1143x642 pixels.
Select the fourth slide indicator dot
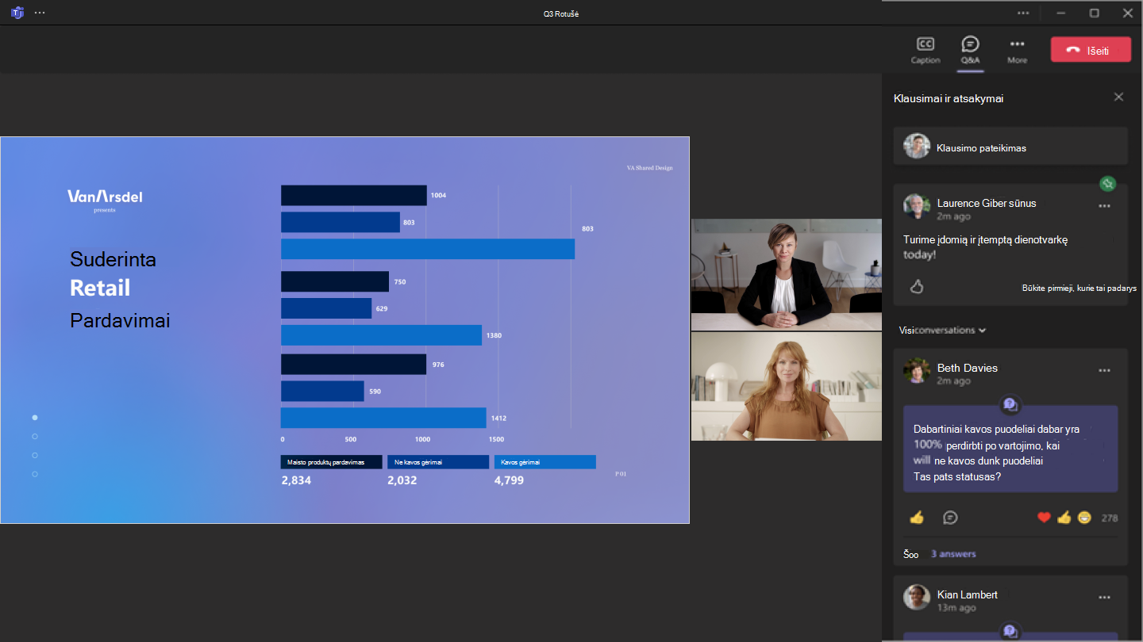tap(35, 474)
